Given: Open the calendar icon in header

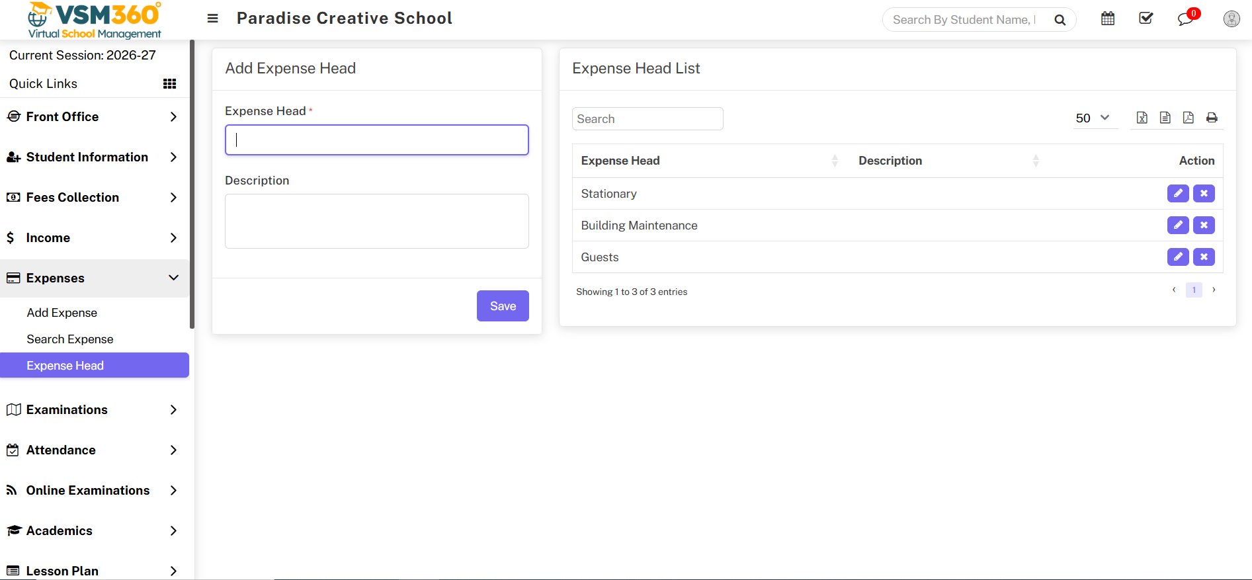Looking at the screenshot, I should click(1107, 19).
